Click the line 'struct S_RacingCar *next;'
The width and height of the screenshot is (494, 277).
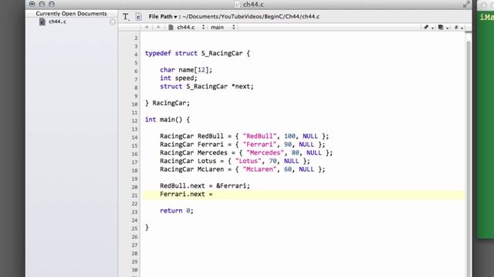click(207, 86)
